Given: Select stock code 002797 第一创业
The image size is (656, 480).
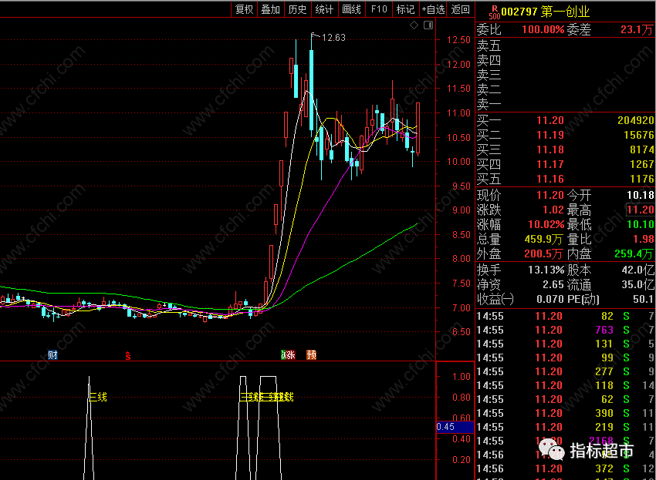Looking at the screenshot, I should (x=545, y=12).
